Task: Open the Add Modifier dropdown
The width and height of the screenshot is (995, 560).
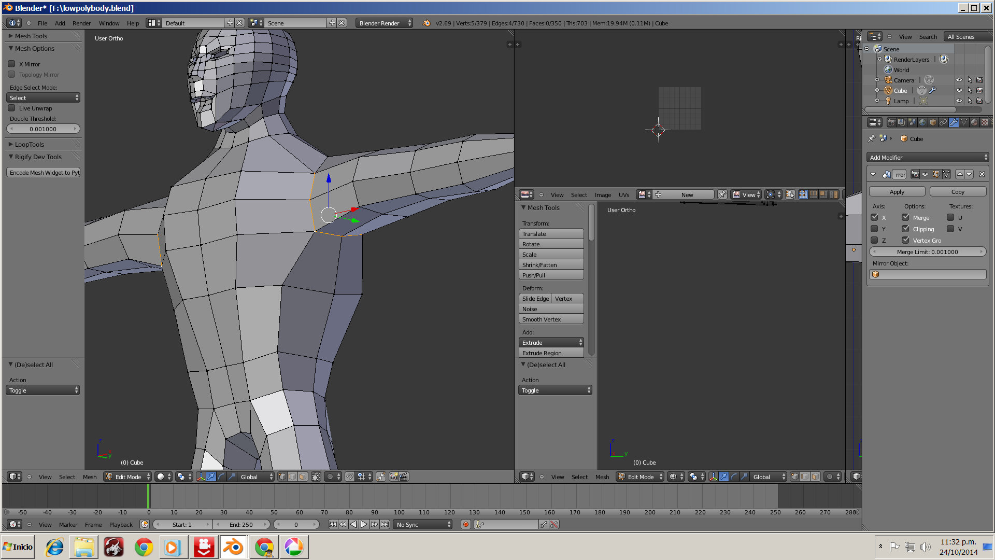Action: pyautogui.click(x=928, y=157)
